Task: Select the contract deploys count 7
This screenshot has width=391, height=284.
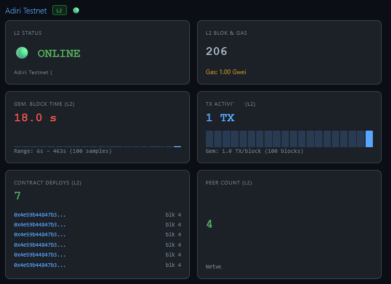Action: click(18, 196)
